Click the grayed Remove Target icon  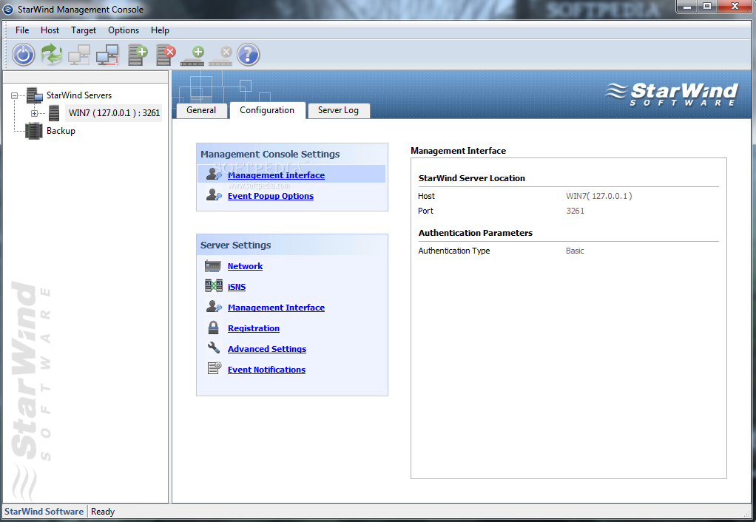click(x=221, y=55)
